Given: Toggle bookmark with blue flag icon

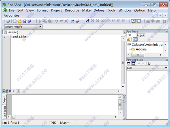Looking at the screenshot, I should [88, 21].
